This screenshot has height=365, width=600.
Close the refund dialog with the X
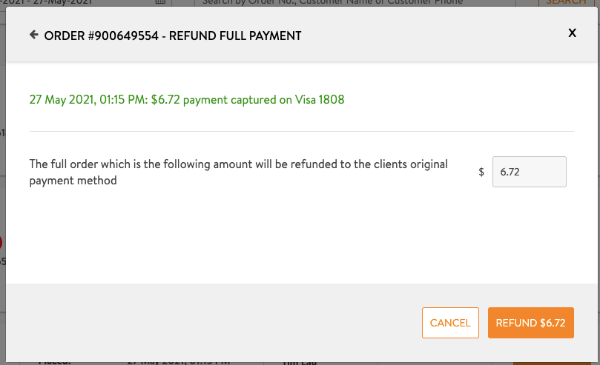(572, 33)
